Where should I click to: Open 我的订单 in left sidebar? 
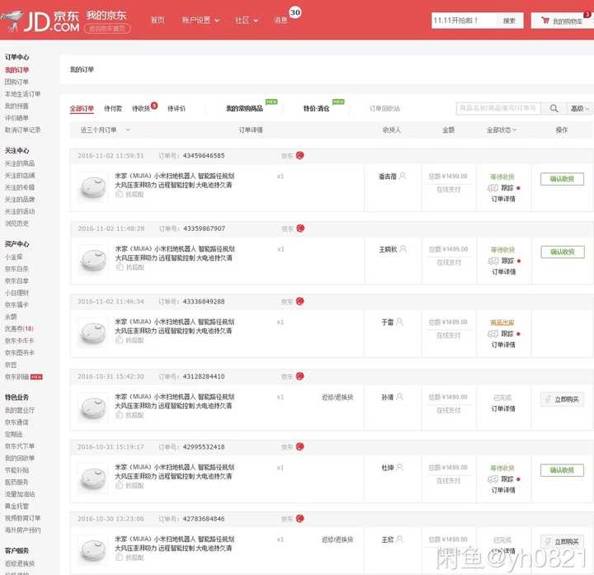[16, 70]
